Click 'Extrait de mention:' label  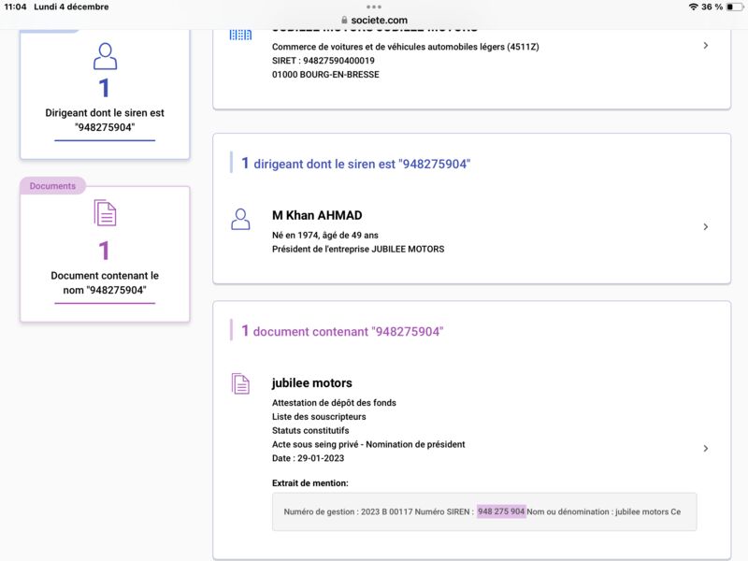pos(310,482)
